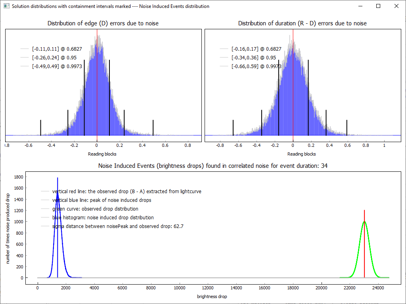The width and height of the screenshot is (406, 304).
Task: Click the 'sigma distance' legend entry
Action: (117, 226)
